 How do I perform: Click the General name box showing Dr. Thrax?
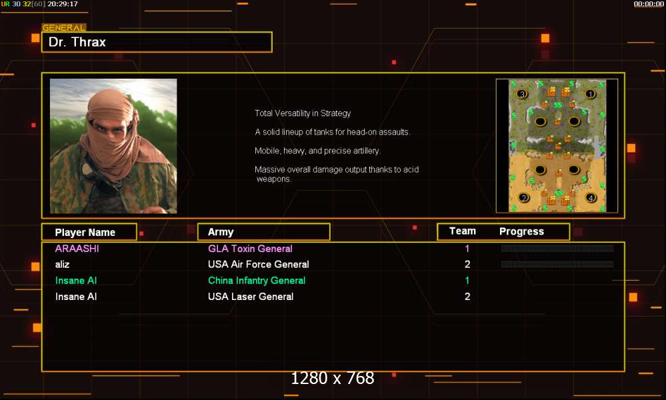(157, 42)
